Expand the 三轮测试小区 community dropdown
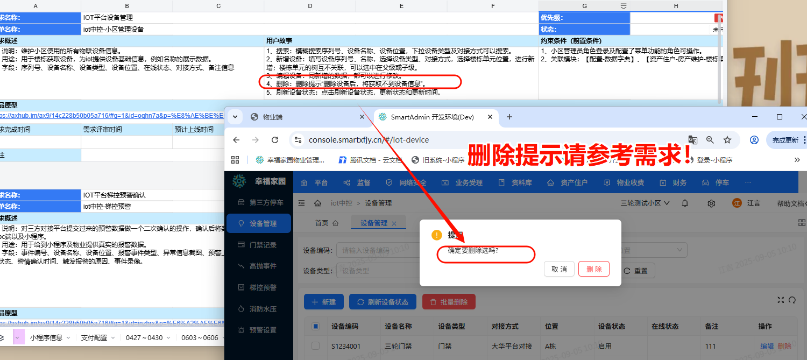The width and height of the screenshot is (807, 360). (645, 203)
